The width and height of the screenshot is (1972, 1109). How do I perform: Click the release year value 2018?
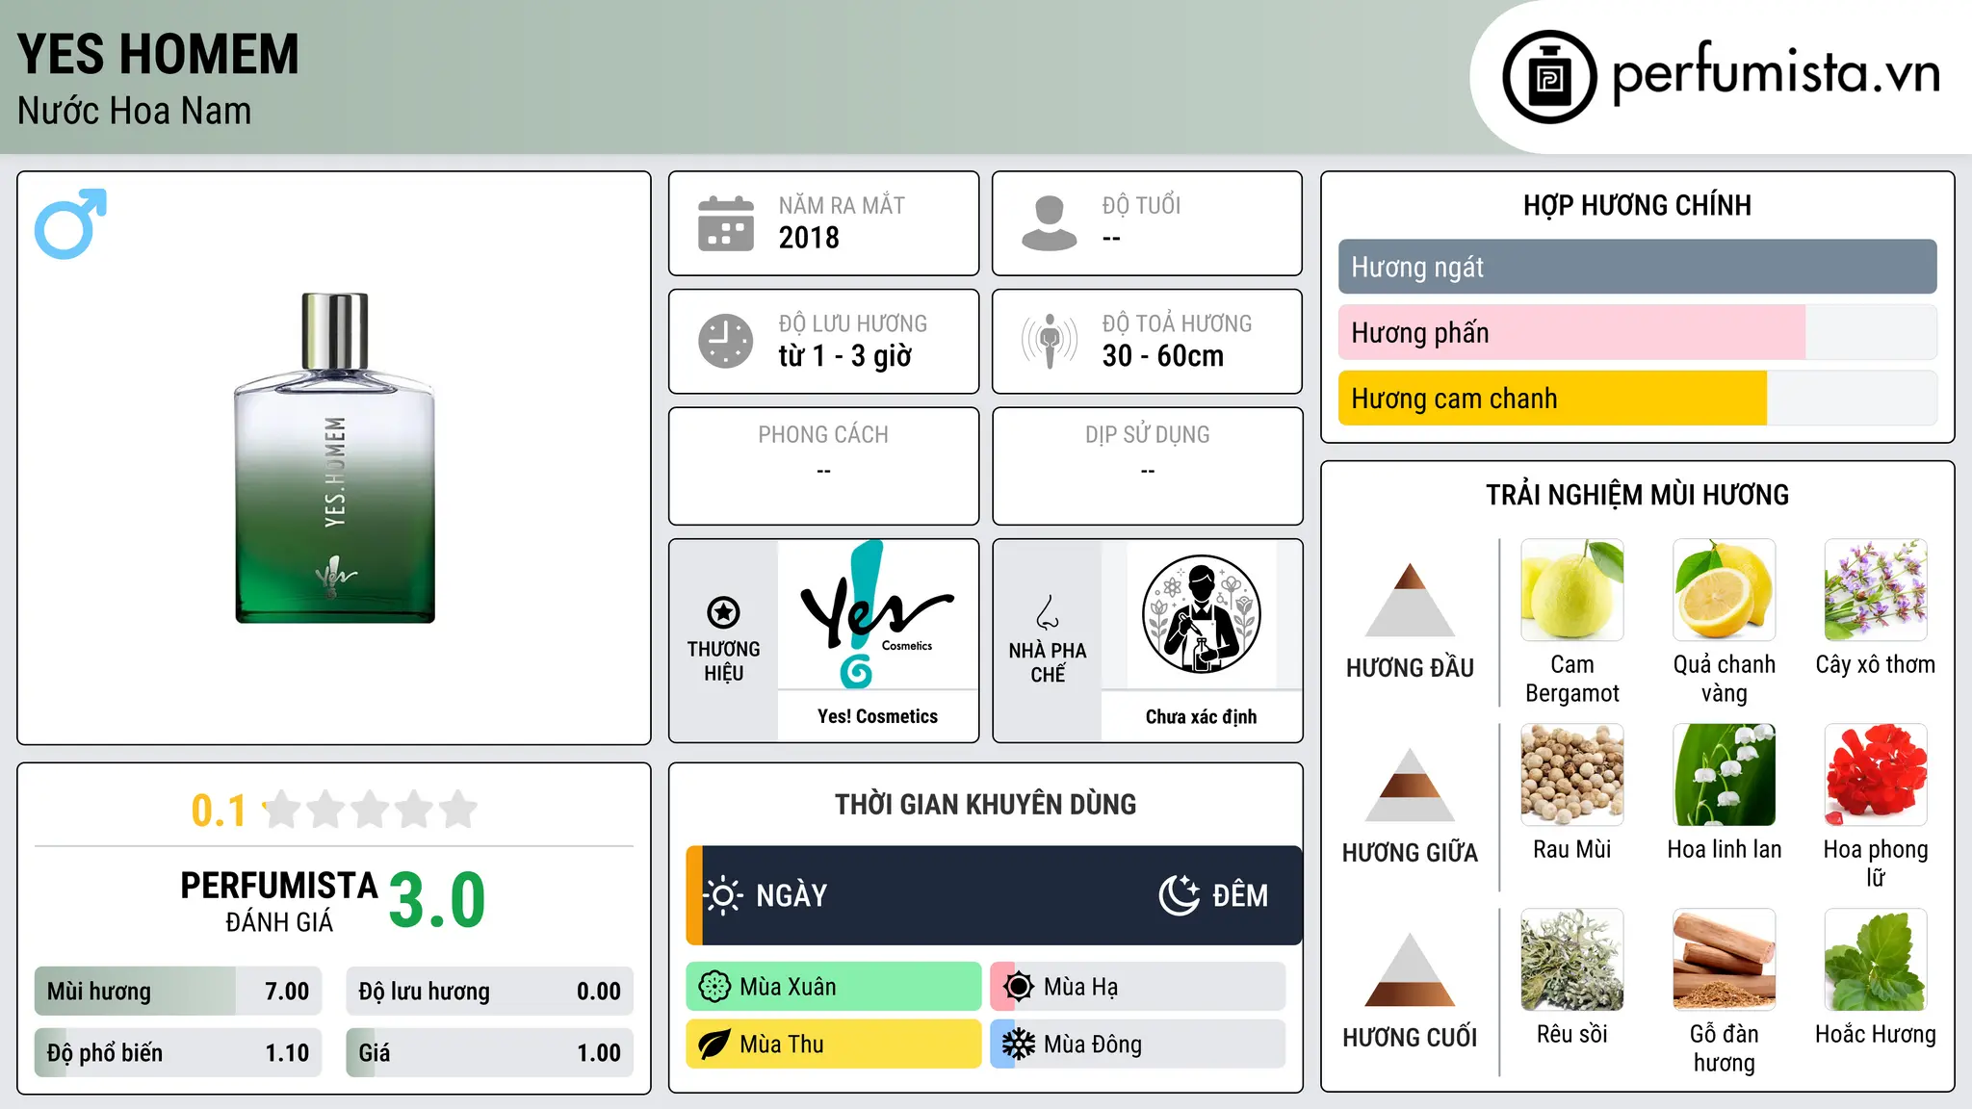(x=809, y=238)
